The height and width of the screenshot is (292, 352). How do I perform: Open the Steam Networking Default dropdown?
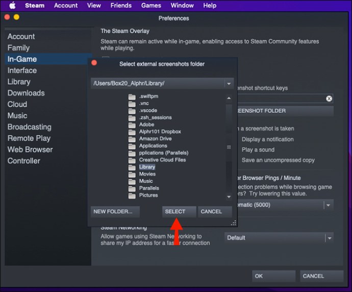tap(279, 238)
